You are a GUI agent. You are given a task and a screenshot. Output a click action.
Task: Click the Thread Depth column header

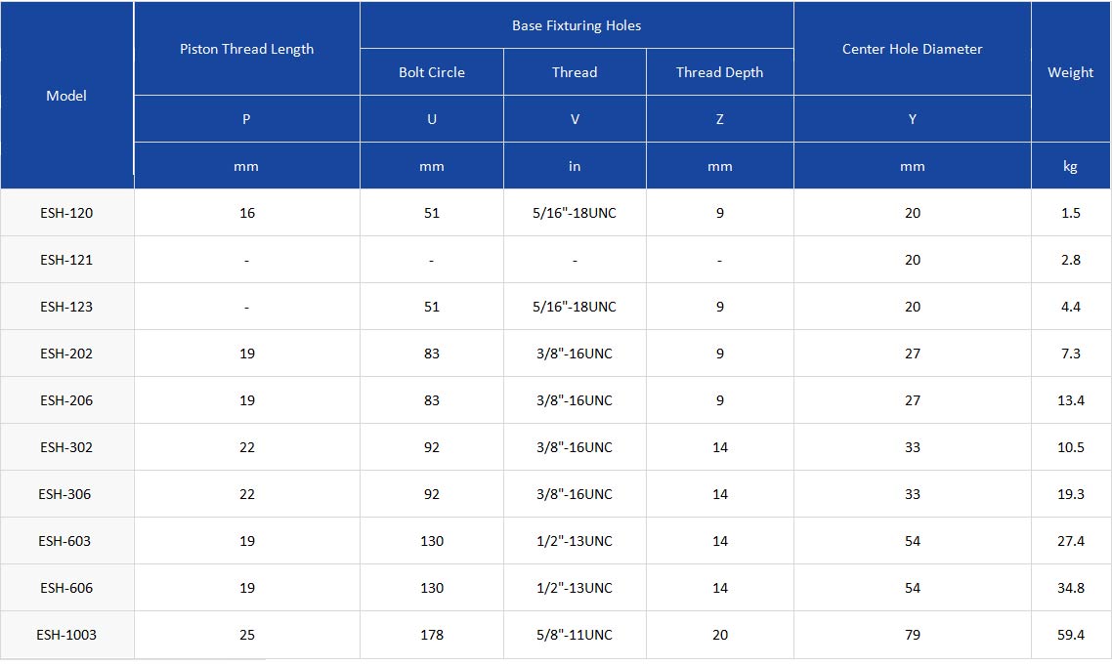pos(719,72)
